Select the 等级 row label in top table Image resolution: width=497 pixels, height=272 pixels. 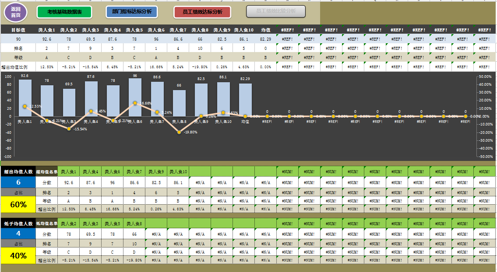[18, 57]
